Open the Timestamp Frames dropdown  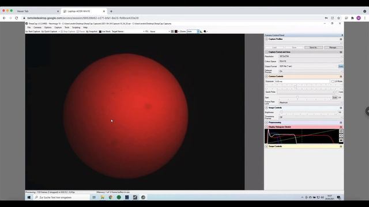click(x=311, y=117)
